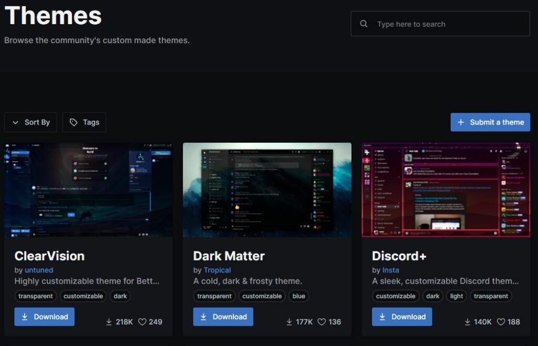Image resolution: width=538 pixels, height=346 pixels.
Task: Visit Tropical's author link
Action: [x=216, y=270]
